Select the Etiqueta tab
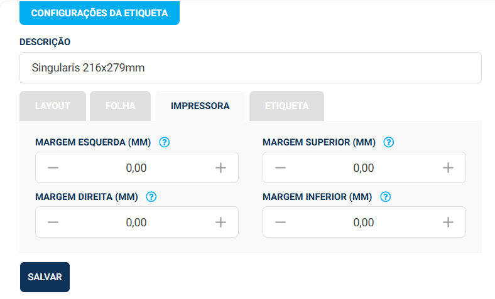 point(286,106)
